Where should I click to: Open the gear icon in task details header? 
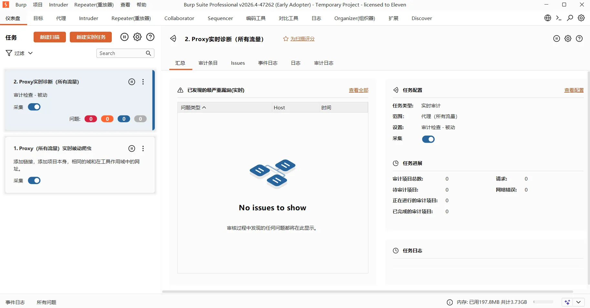(568, 38)
